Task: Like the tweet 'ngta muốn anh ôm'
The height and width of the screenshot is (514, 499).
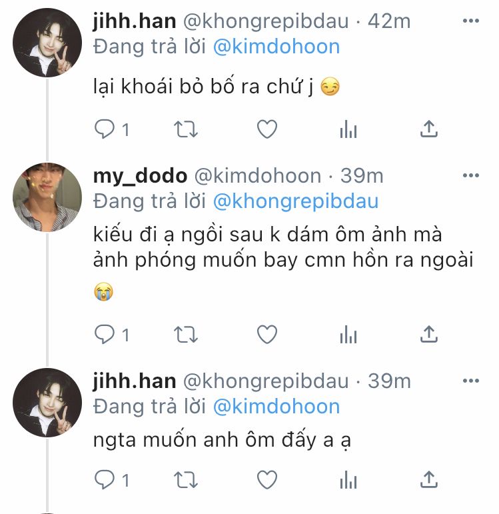Action: (x=267, y=480)
